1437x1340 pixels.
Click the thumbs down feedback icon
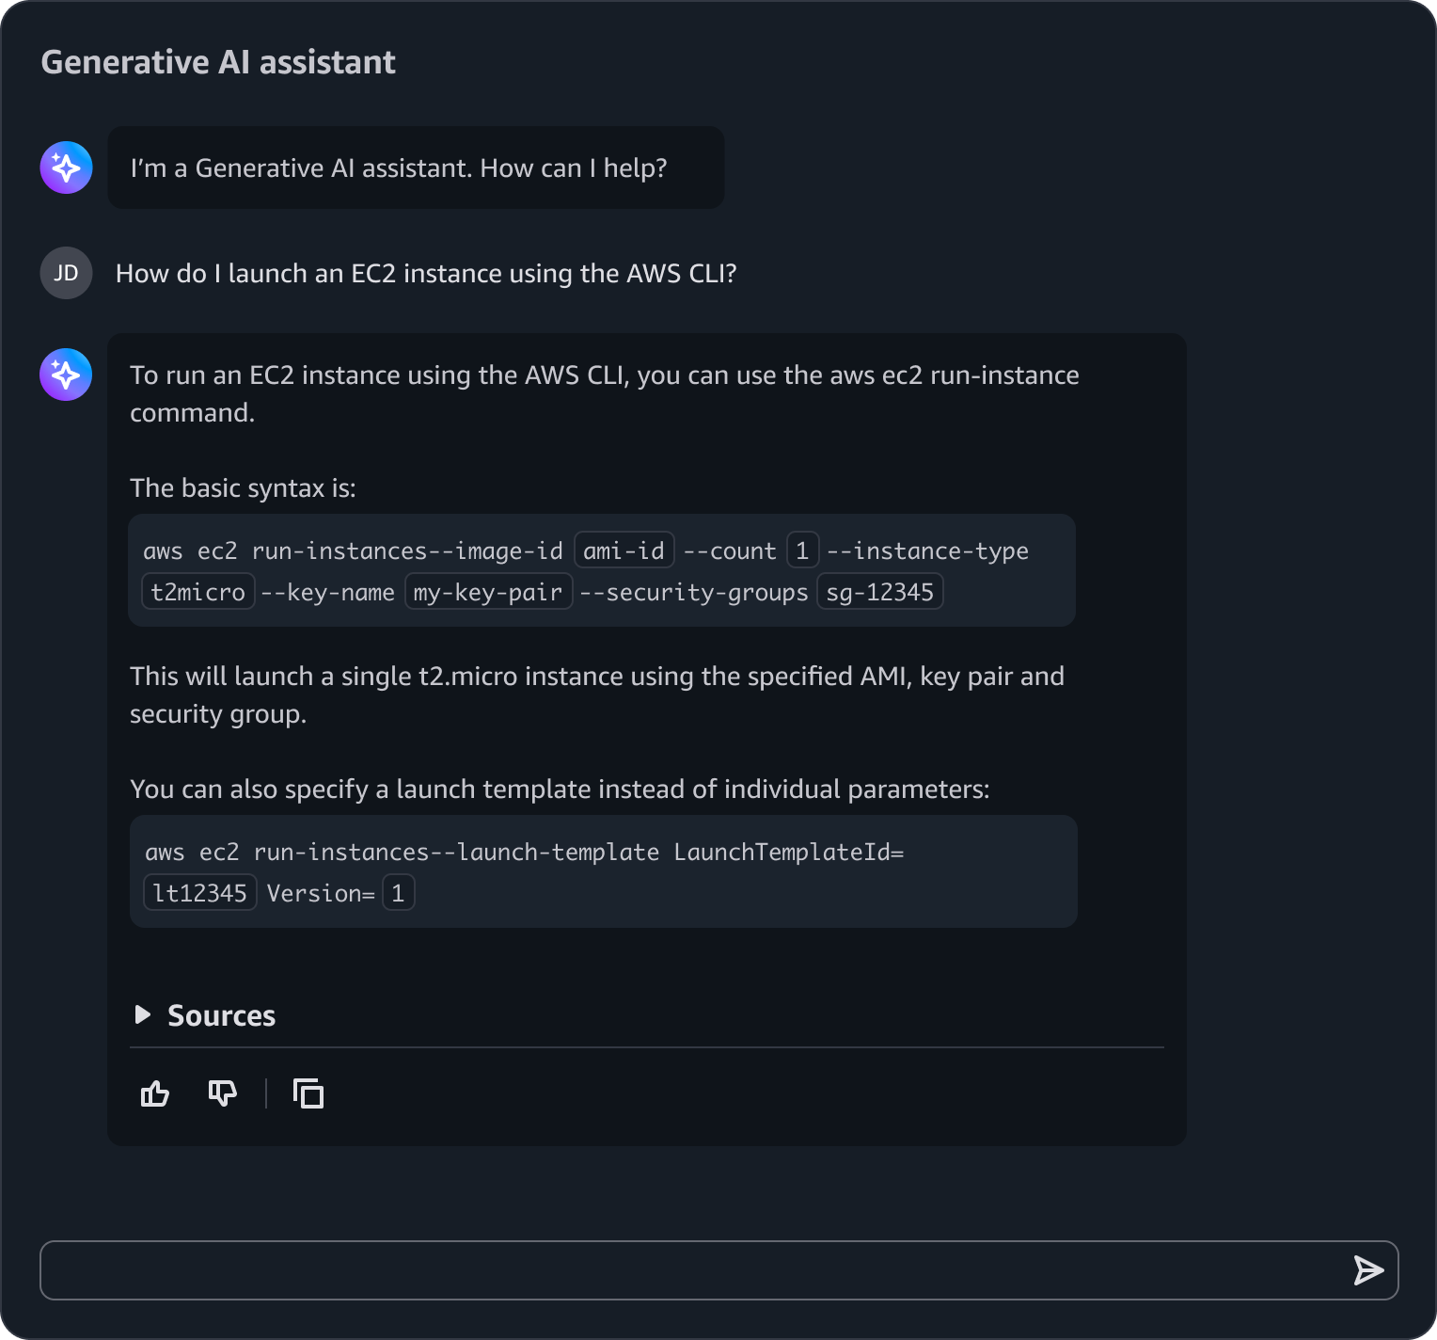pos(223,1093)
